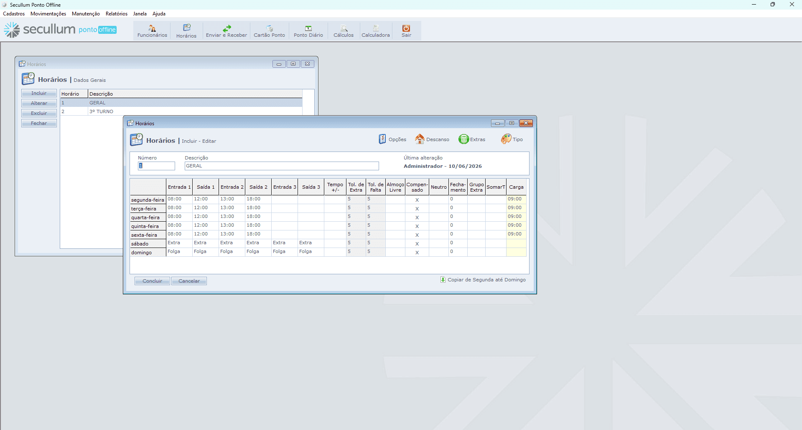The image size is (802, 430).
Task: Click domingo Entrada 1 cell Folga
Action: tap(179, 252)
